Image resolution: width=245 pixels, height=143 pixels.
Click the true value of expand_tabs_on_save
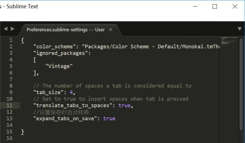point(109,119)
